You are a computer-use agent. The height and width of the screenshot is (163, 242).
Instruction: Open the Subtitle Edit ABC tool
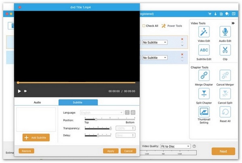coord(204,50)
